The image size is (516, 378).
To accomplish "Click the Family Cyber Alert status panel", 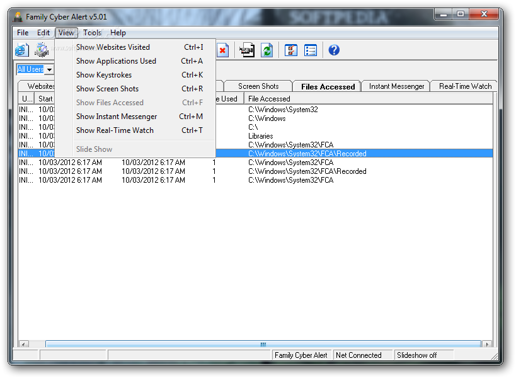I will [x=301, y=355].
